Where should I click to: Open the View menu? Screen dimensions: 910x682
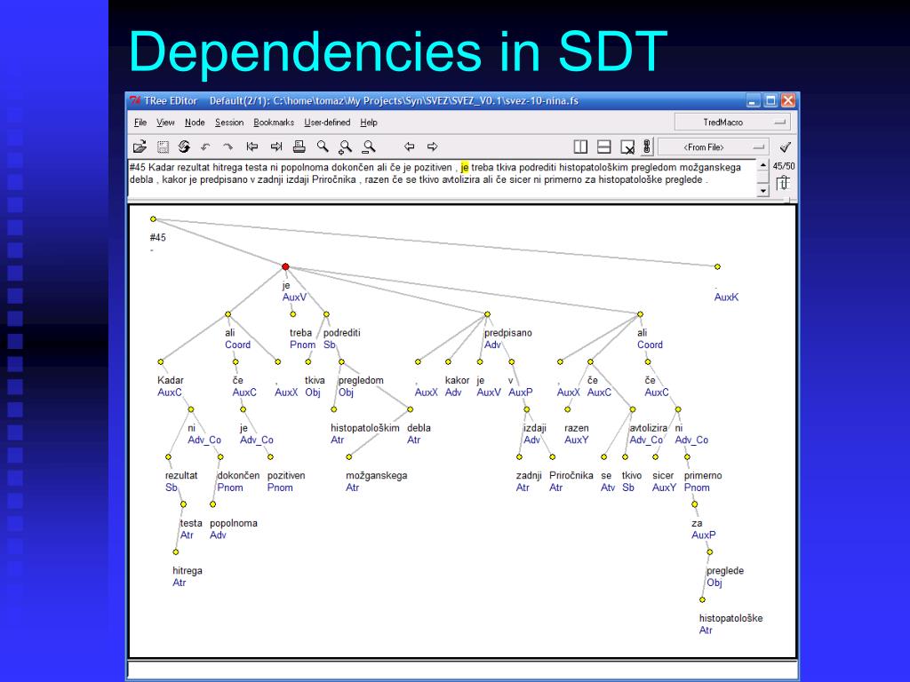(165, 123)
